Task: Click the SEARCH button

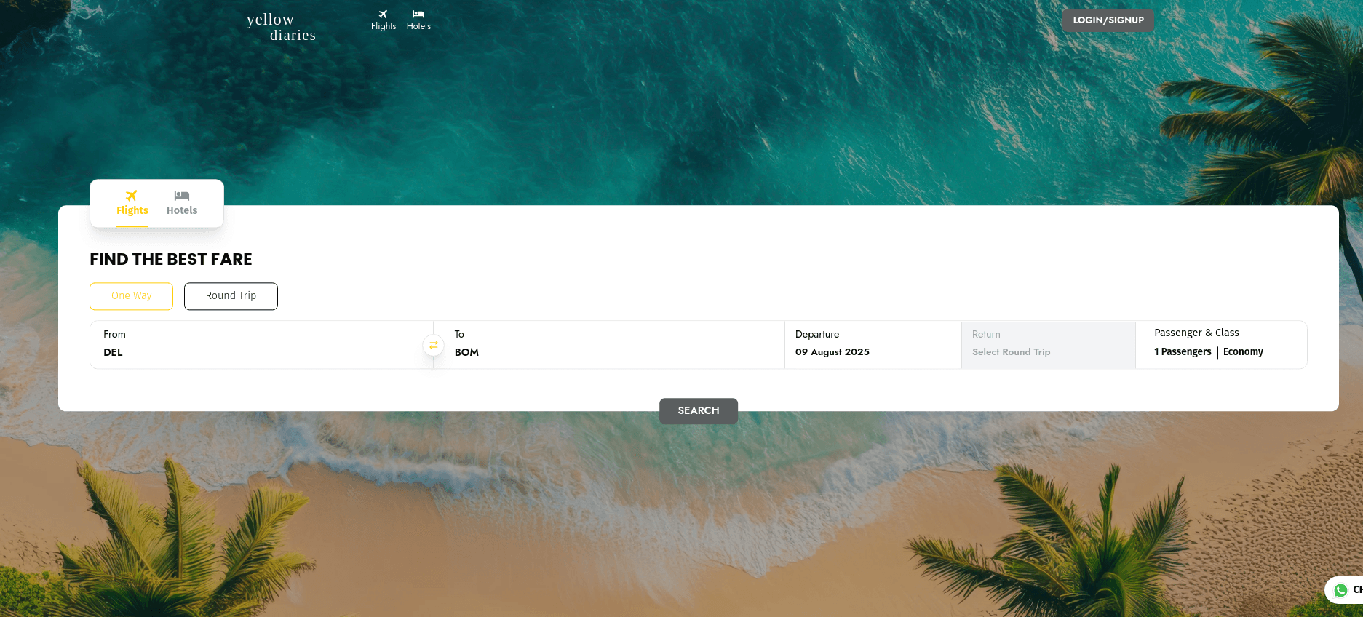Action: coord(699,411)
